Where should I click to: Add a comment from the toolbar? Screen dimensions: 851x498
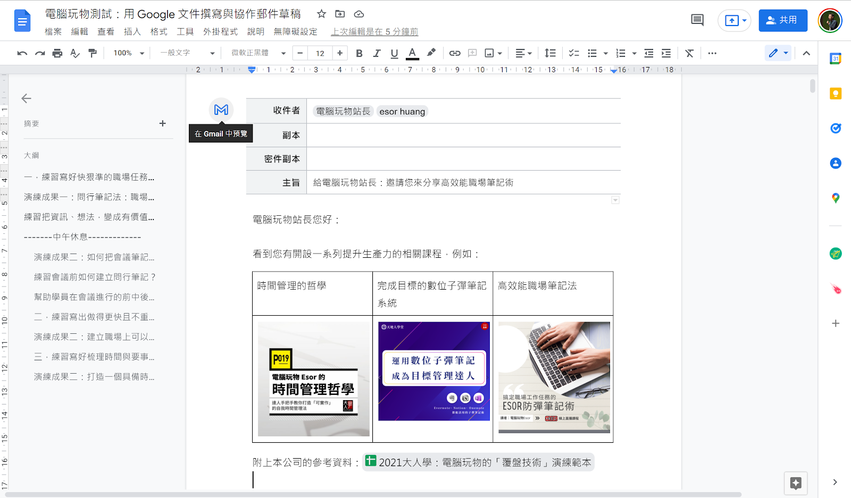click(472, 53)
